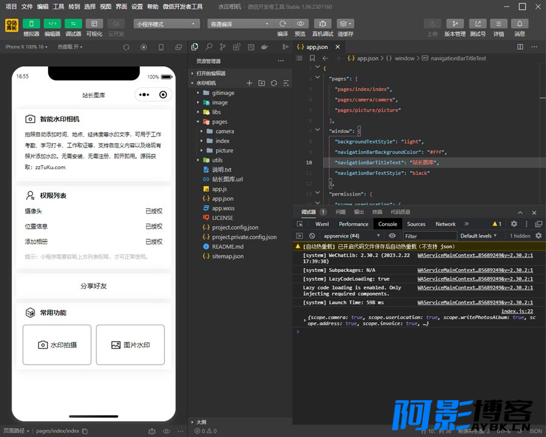Click the Filter input in console
546x437 pixels.
pos(430,236)
